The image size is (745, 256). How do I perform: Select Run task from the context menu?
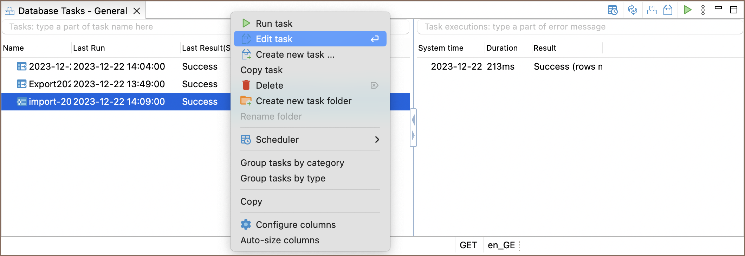[x=274, y=24]
